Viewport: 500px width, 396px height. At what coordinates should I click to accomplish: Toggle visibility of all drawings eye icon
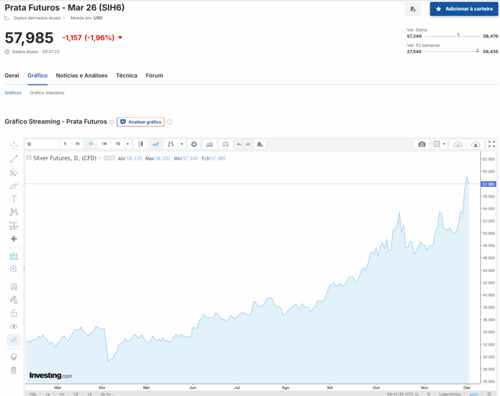click(14, 326)
